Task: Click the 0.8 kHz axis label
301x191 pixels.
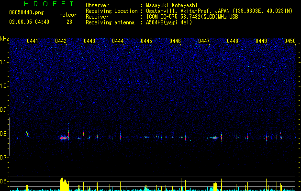Action: tap(4, 134)
